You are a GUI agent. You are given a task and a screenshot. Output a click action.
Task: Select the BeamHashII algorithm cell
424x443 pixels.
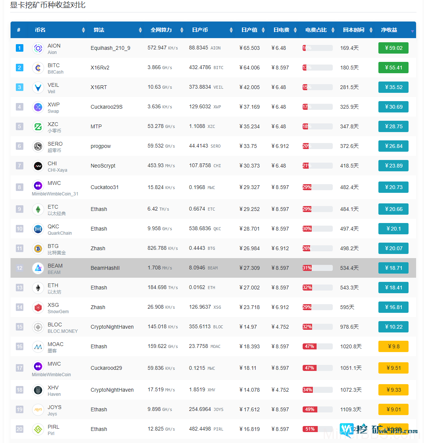[x=105, y=268]
